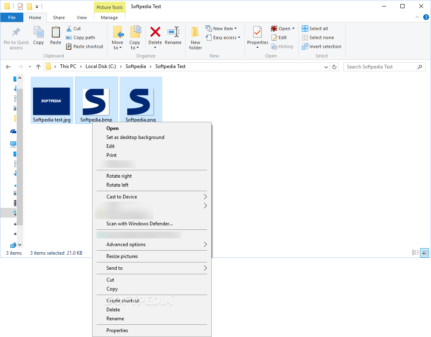The image size is (431, 337).
Task: Click Select none in ribbon
Action: click(318, 37)
